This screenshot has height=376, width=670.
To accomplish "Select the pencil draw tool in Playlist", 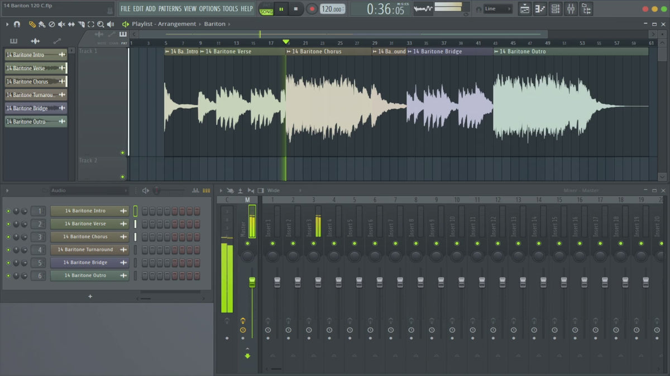I will [x=32, y=24].
